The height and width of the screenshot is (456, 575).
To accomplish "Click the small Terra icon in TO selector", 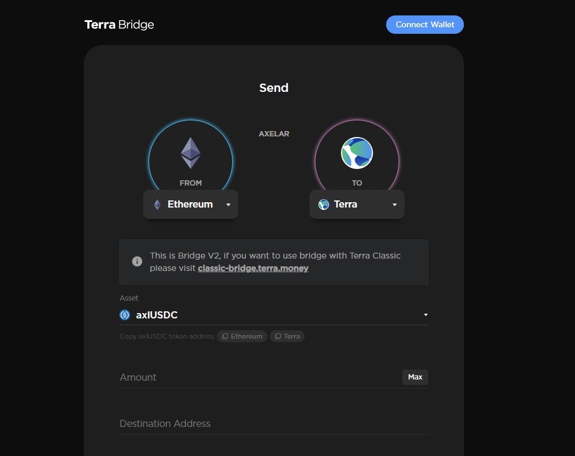I will point(323,205).
